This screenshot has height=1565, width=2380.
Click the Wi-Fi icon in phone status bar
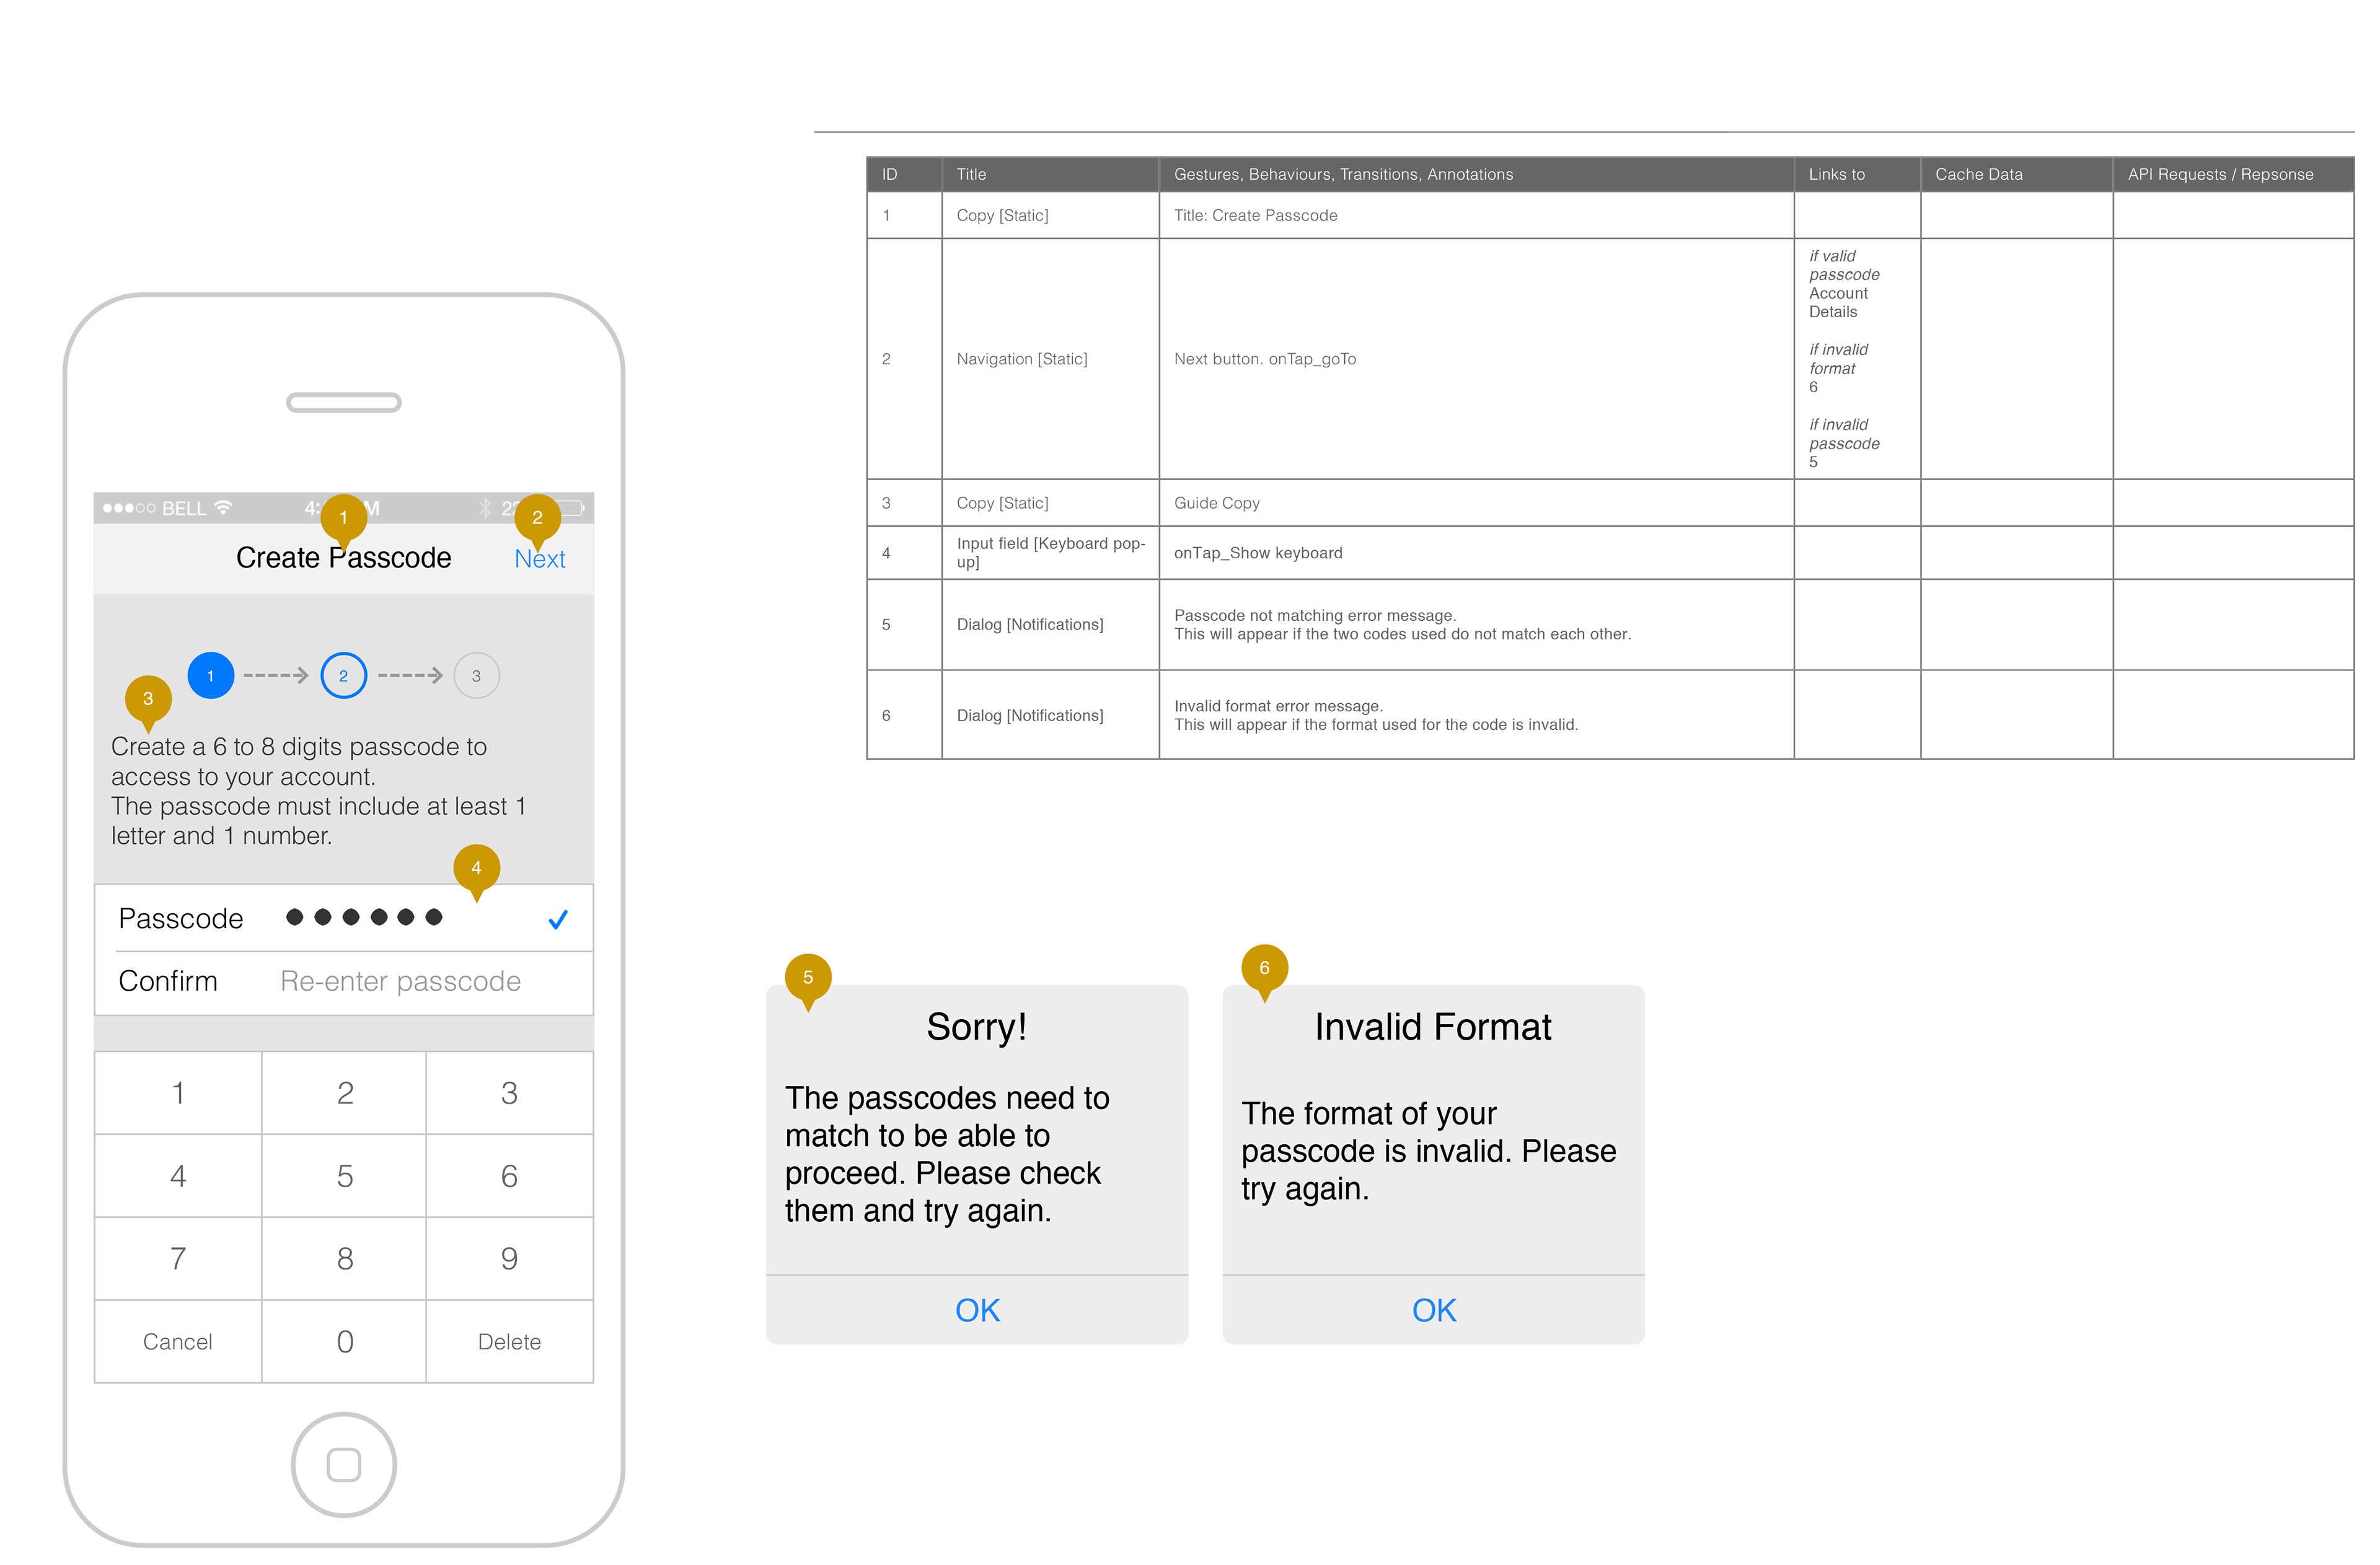[224, 507]
